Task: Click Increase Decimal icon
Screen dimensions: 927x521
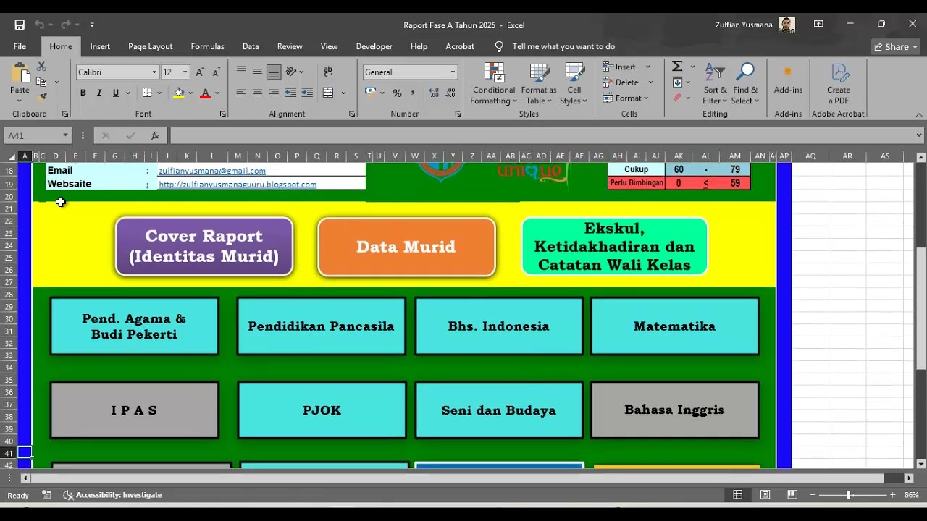Action: coord(434,93)
